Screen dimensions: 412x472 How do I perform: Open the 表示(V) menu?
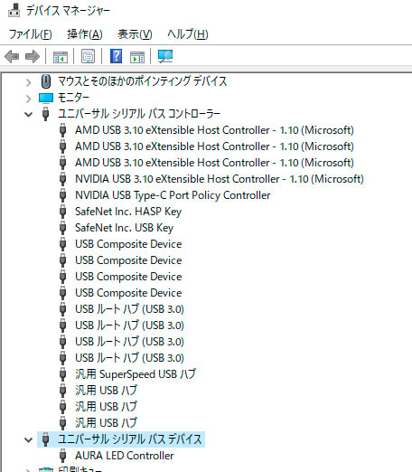pyautogui.click(x=135, y=34)
